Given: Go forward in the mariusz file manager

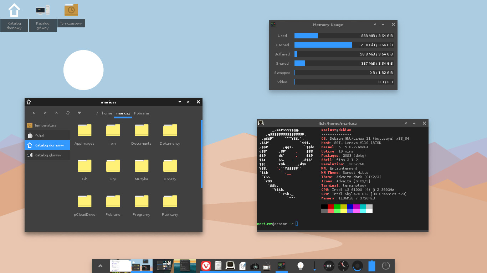Looking at the screenshot, I should tap(45, 113).
